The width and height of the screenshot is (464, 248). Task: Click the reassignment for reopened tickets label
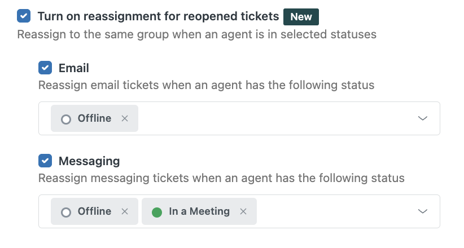158,16
